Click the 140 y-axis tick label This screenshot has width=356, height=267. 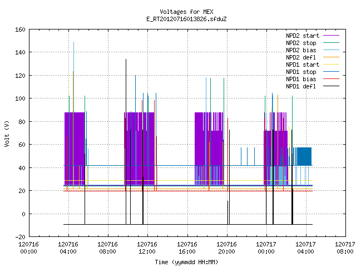pyautogui.click(x=20, y=52)
